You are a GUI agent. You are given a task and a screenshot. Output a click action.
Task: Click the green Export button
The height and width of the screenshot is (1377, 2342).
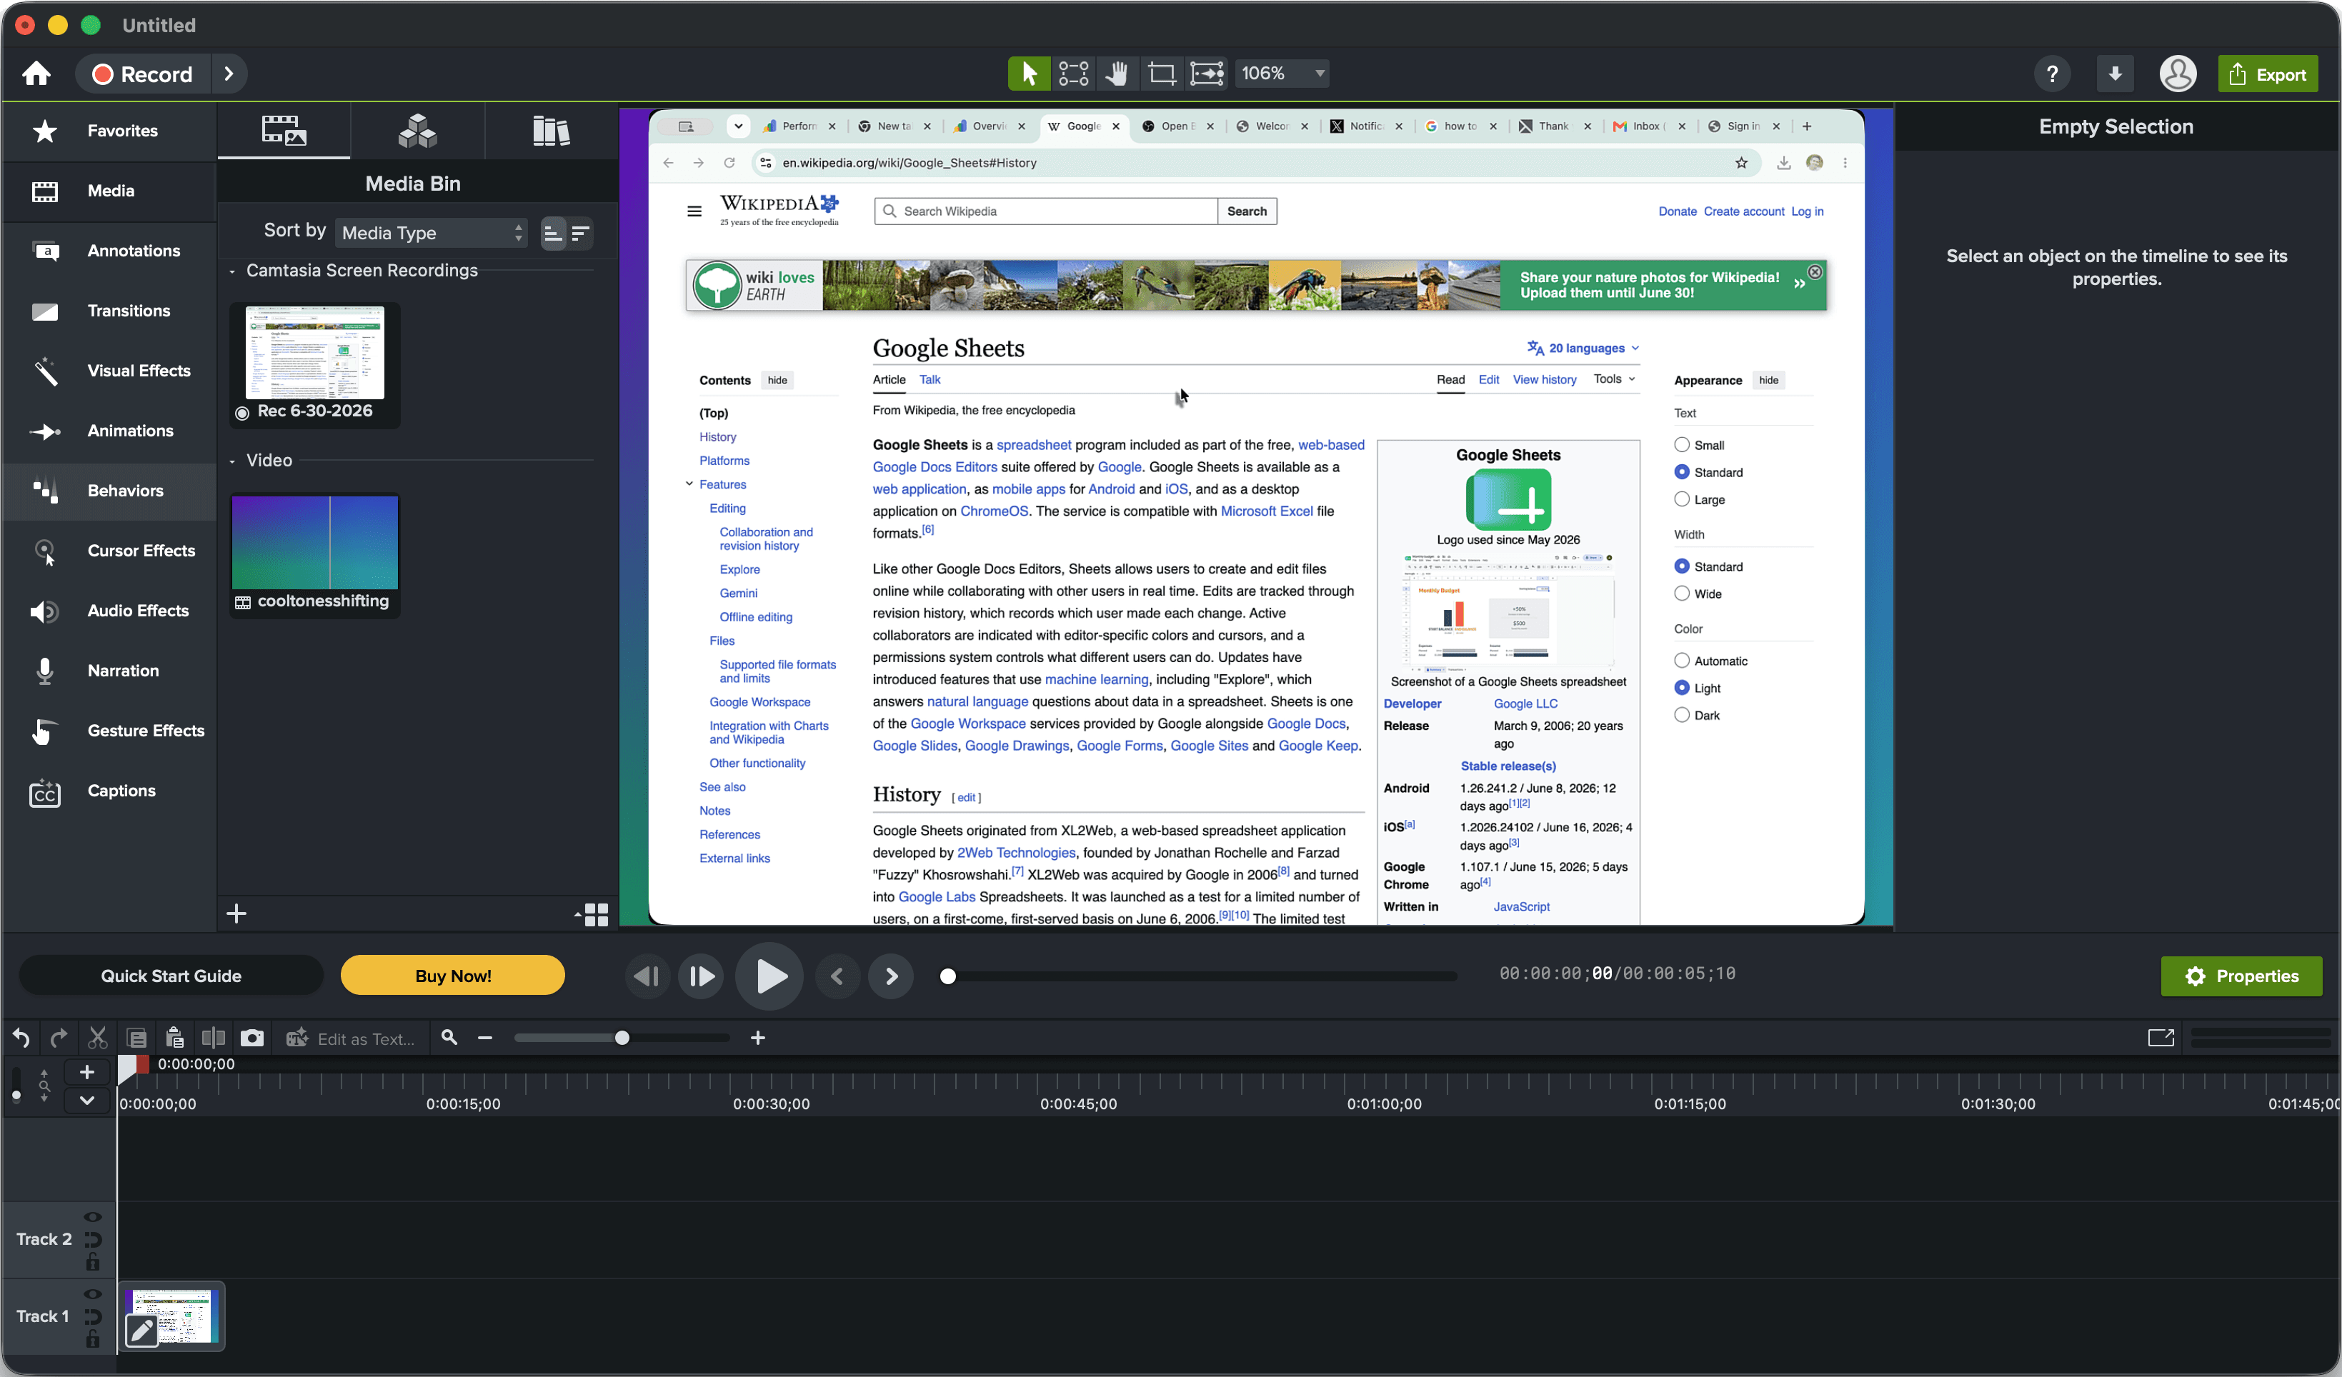[x=2268, y=74]
